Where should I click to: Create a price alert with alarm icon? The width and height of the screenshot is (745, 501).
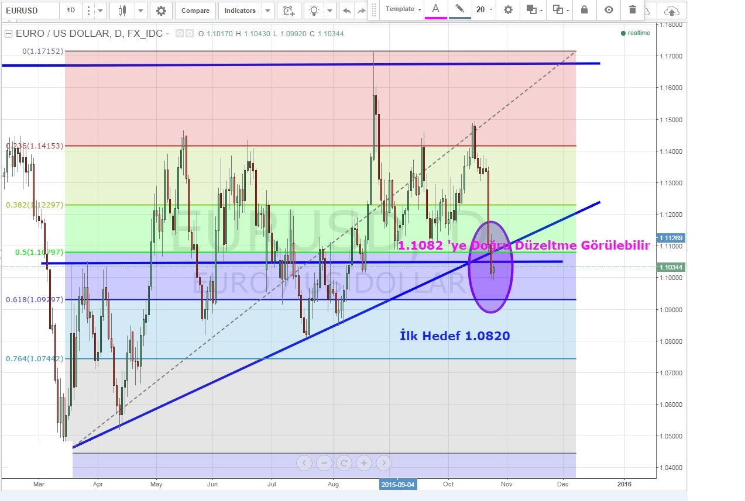288,11
